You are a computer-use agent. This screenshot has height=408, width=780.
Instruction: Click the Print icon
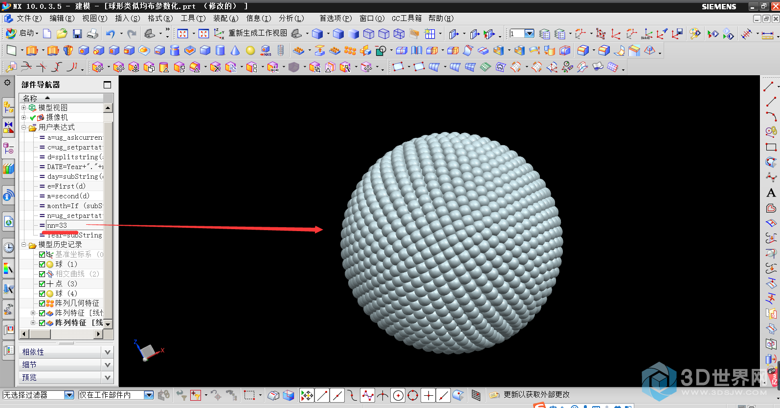(92, 34)
